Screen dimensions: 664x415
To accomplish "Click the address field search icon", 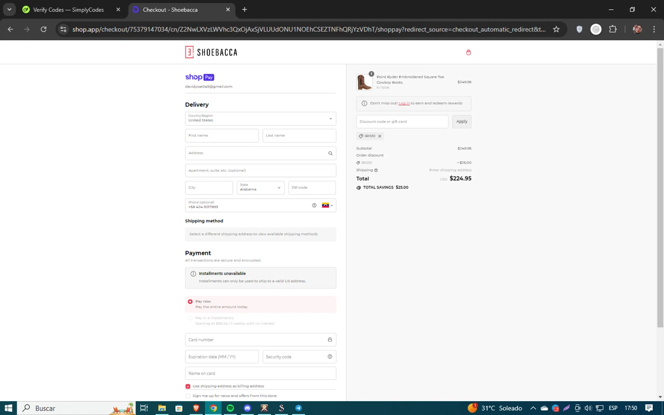I will click(x=330, y=153).
